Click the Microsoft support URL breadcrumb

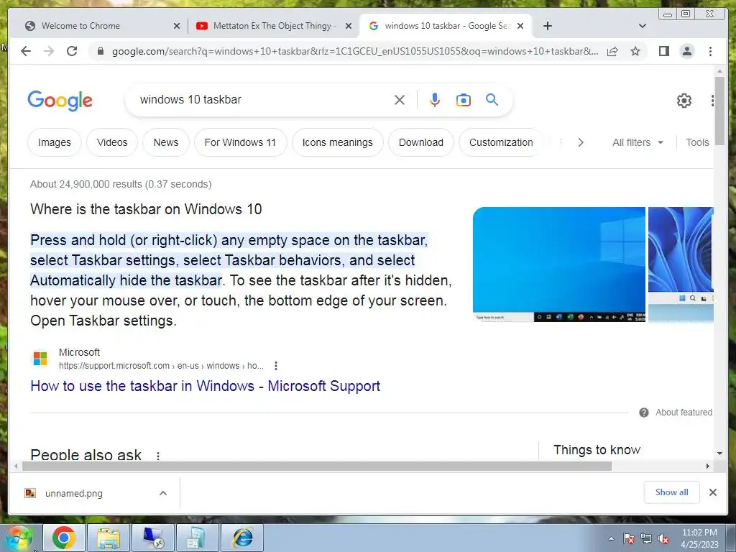coord(161,366)
